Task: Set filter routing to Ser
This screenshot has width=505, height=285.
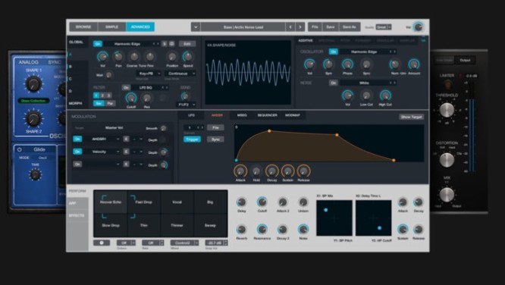Action: click(x=99, y=103)
